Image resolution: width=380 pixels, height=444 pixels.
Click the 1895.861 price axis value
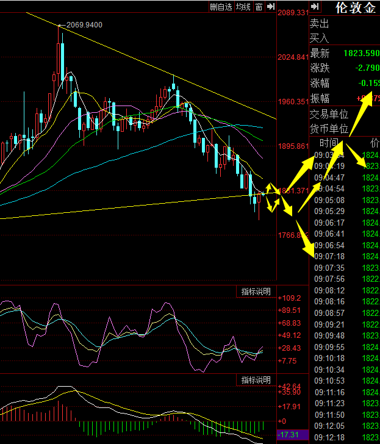[x=293, y=146]
